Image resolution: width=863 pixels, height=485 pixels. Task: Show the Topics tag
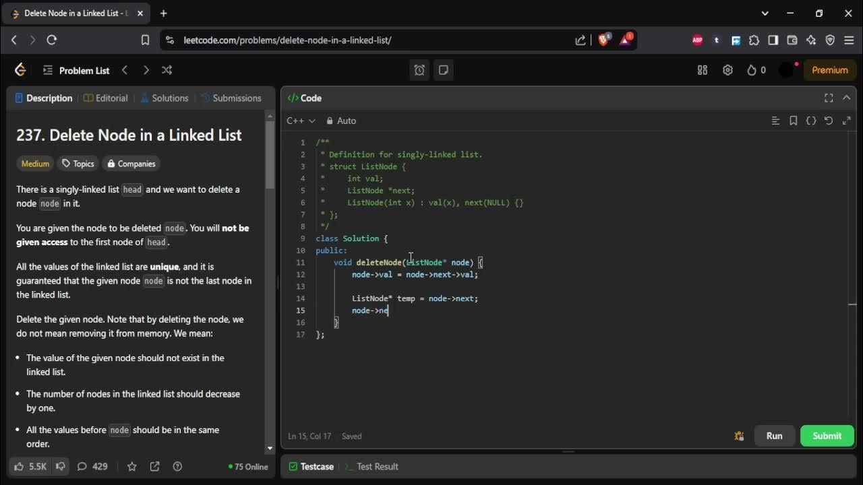(78, 164)
